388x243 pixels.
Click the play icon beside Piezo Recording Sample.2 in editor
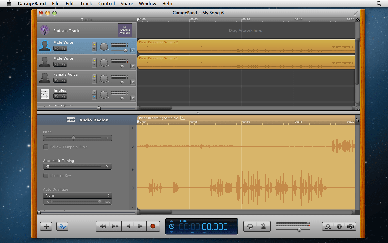(183, 118)
